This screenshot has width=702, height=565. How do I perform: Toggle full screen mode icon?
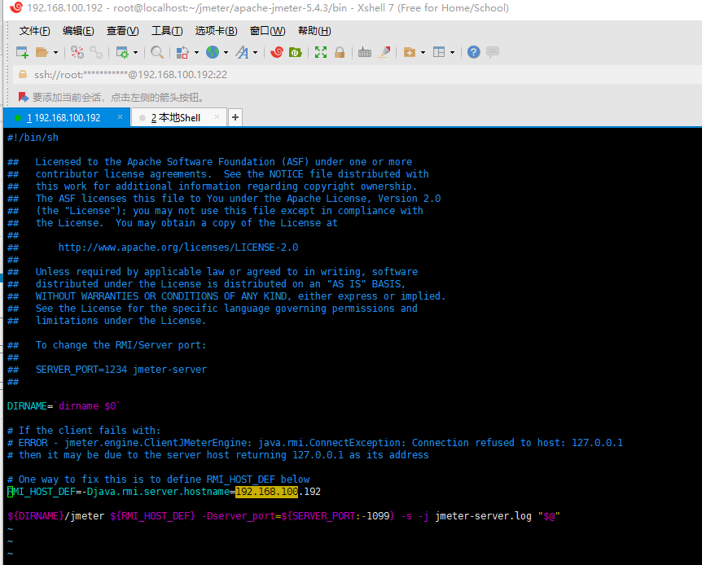click(321, 52)
